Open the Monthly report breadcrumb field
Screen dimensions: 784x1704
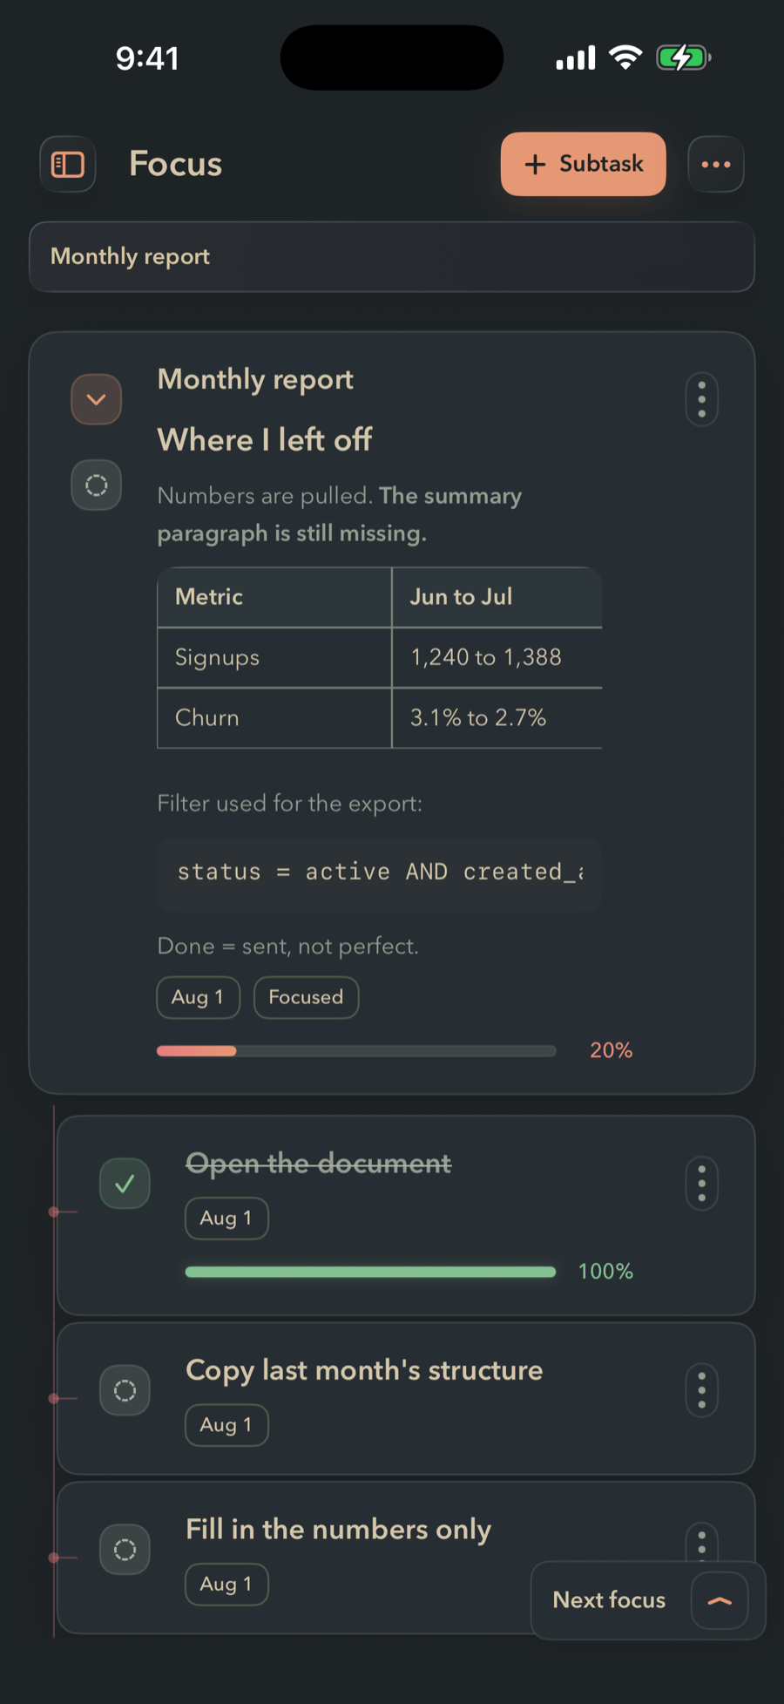tap(392, 257)
